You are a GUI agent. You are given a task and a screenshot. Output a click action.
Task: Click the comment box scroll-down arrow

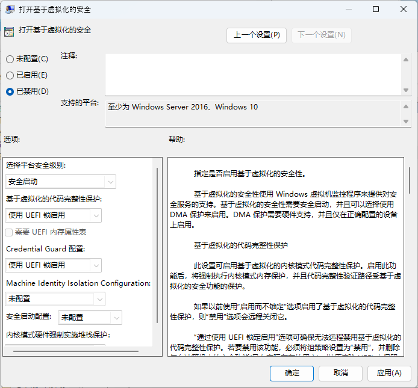(x=406, y=90)
